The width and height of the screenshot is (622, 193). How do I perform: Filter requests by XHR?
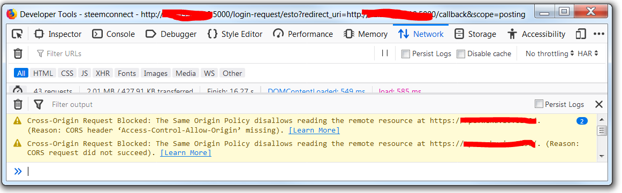click(x=103, y=73)
